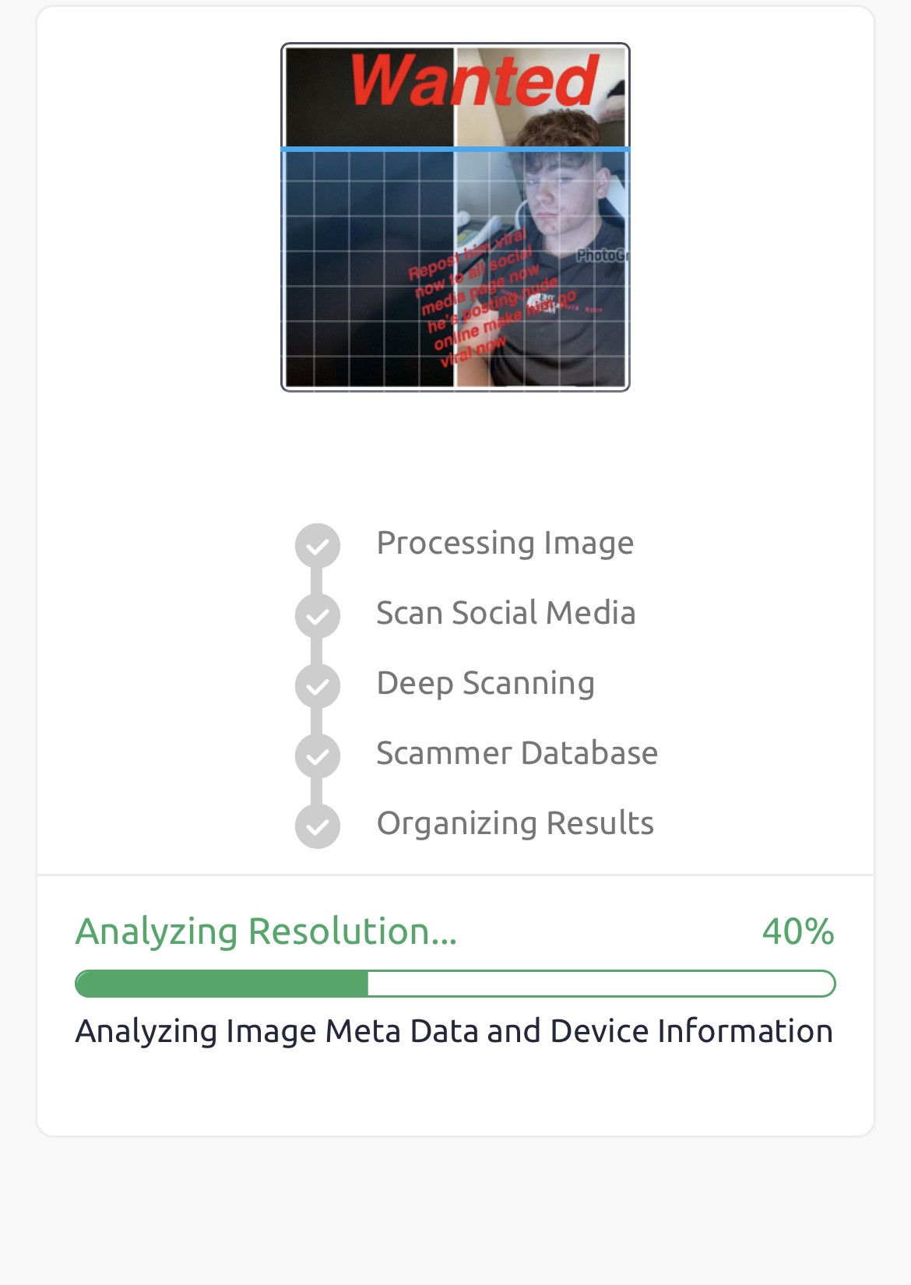Click the filled green part of progress bar
The image size is (911, 1285).
[222, 984]
